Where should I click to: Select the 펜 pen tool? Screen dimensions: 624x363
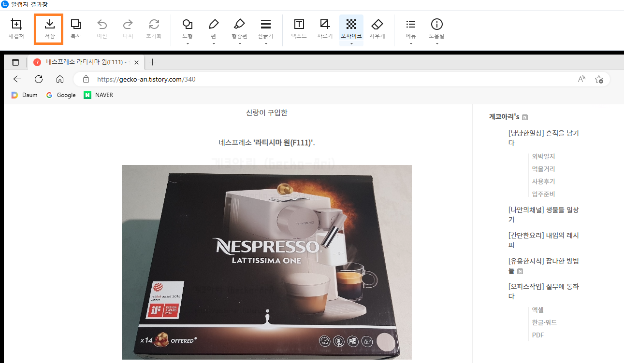pyautogui.click(x=213, y=29)
